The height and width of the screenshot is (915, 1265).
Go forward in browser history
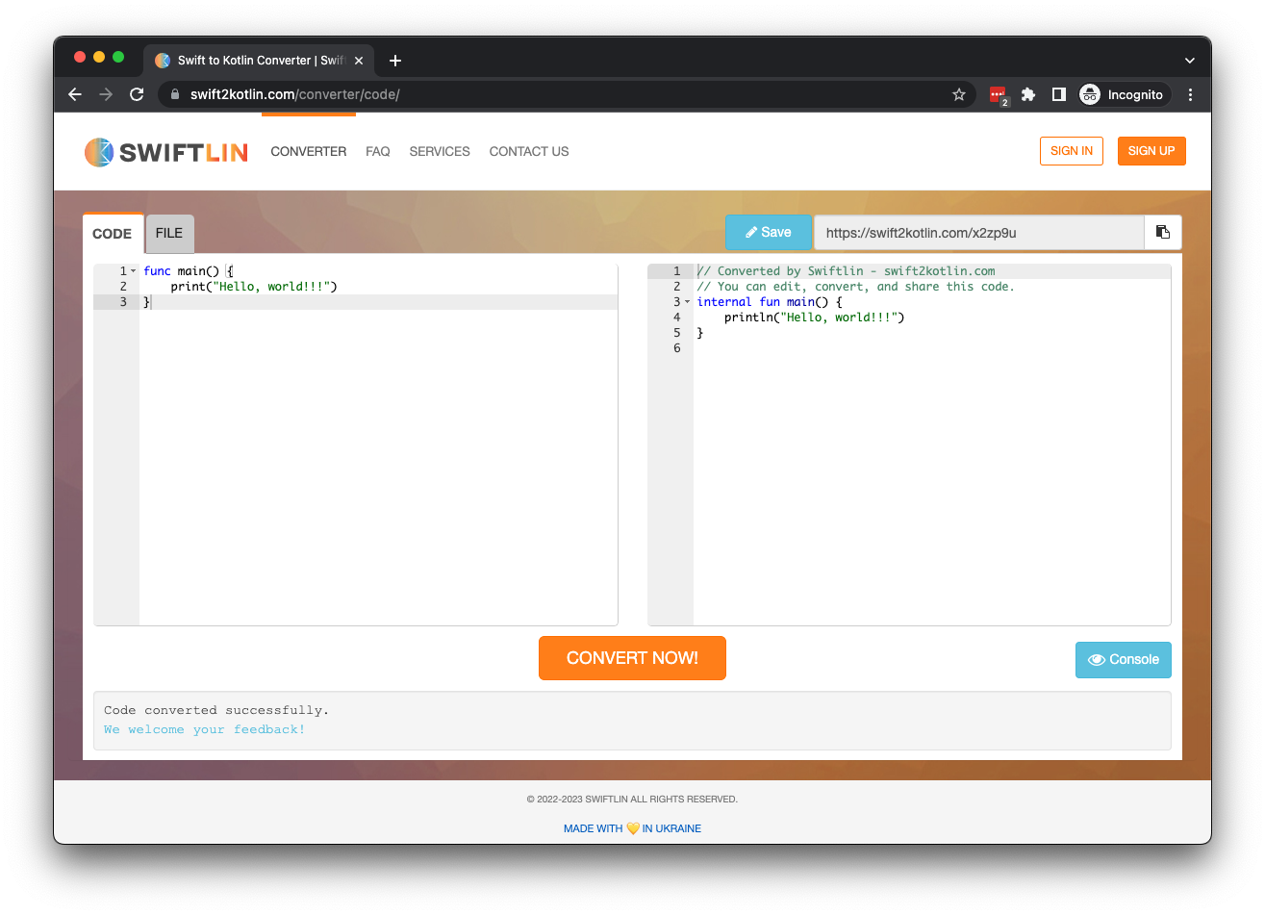(x=106, y=94)
